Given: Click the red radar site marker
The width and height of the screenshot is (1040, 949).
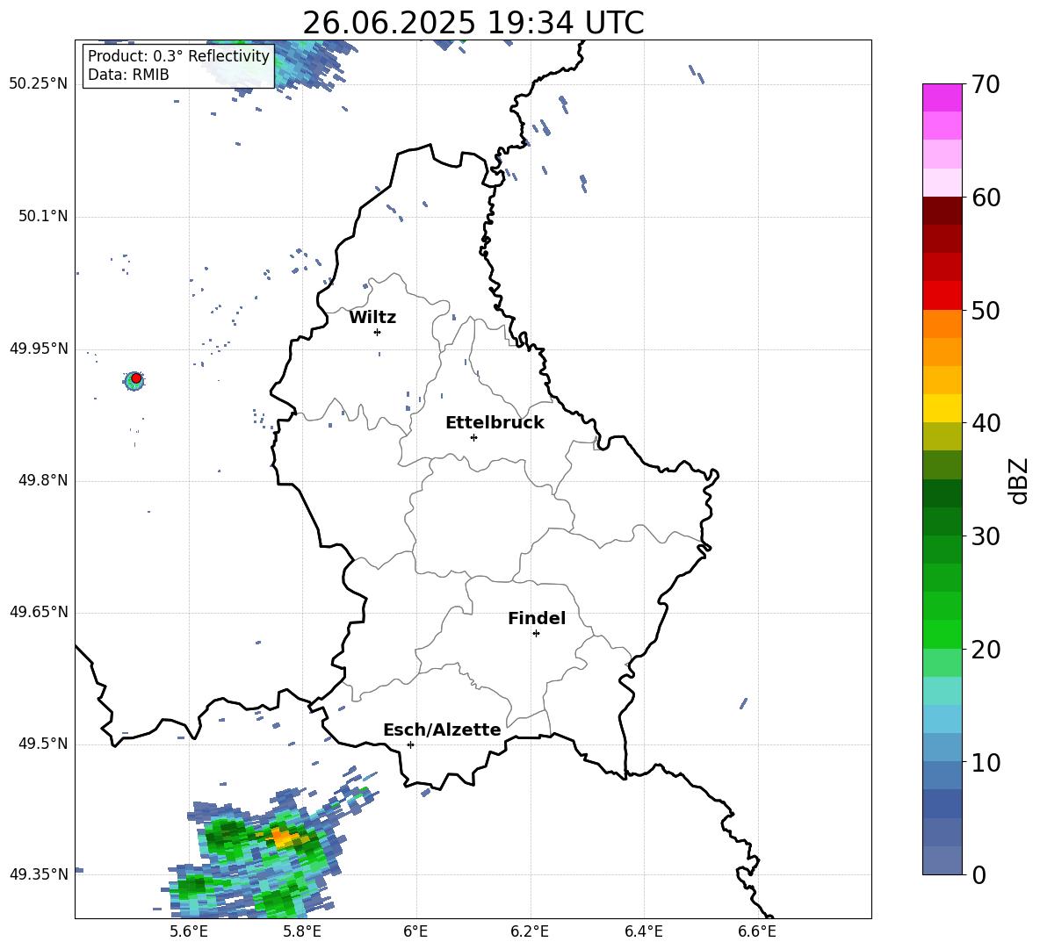Looking at the screenshot, I should point(136,378).
